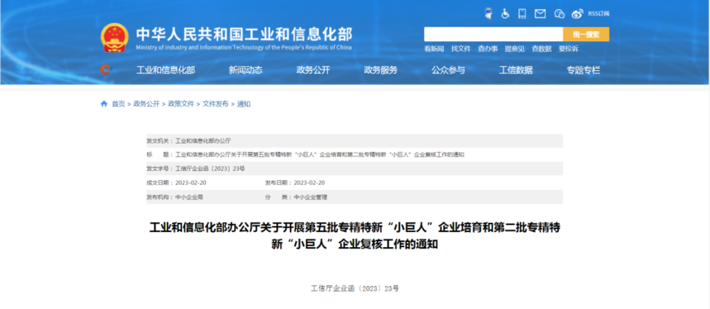This screenshot has height=309, width=710.
Task: Open the RSS订阅 link
Action: (598, 13)
